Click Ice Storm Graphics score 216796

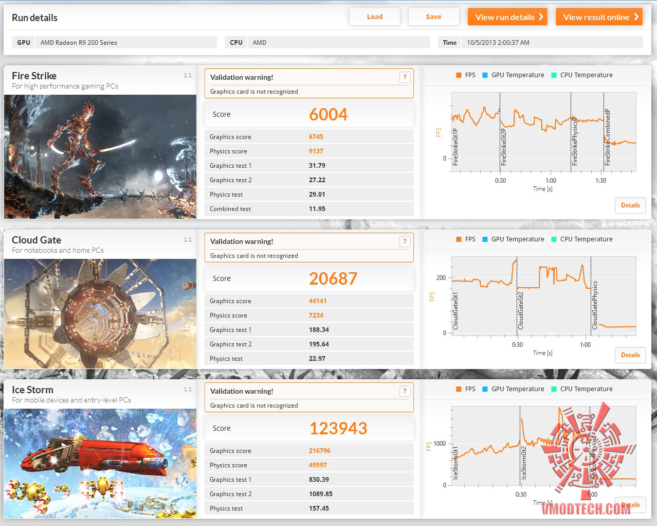click(x=320, y=451)
